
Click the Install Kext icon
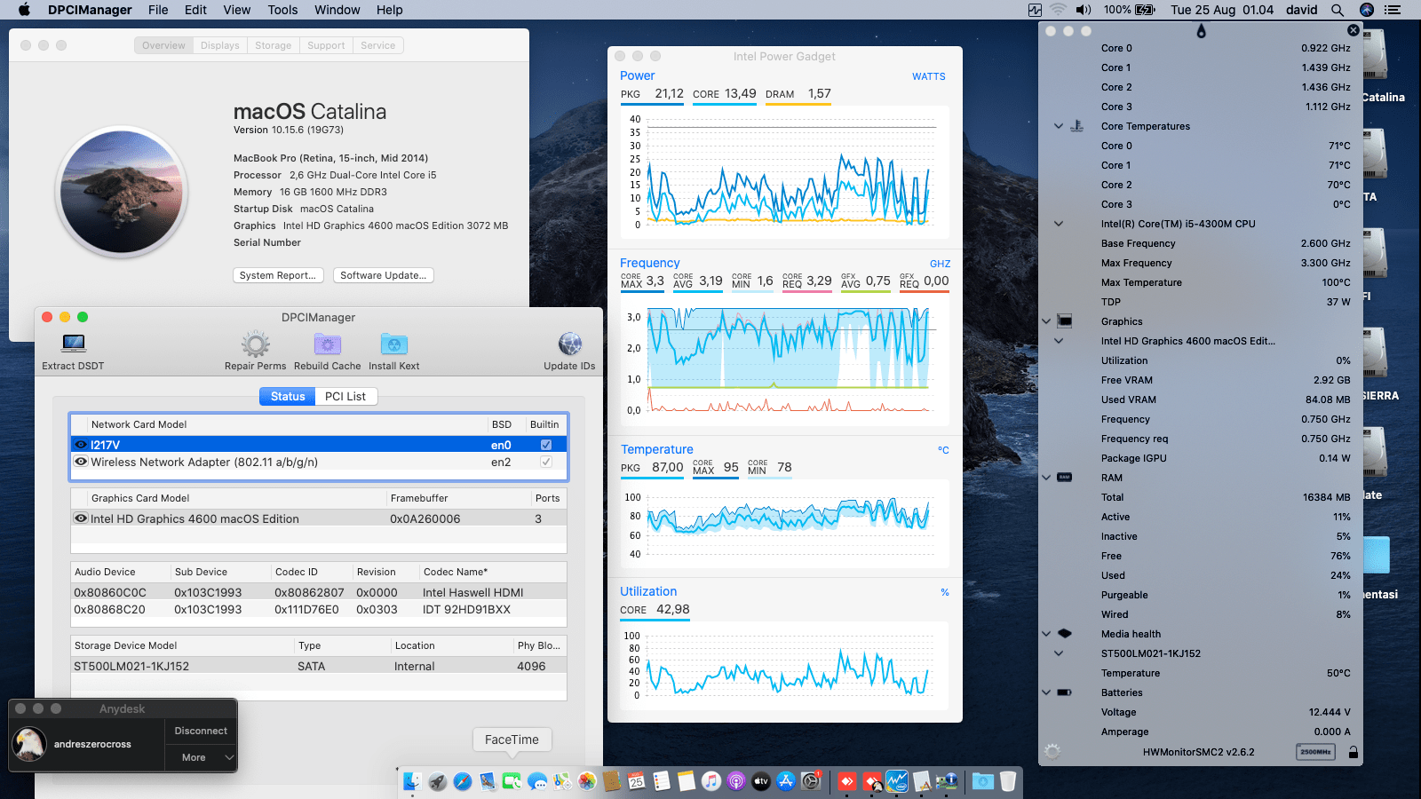(393, 344)
